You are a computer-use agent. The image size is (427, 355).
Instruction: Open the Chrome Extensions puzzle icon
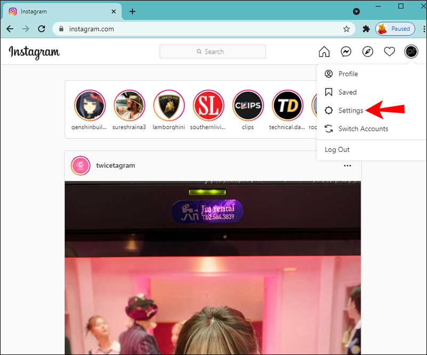pos(366,29)
